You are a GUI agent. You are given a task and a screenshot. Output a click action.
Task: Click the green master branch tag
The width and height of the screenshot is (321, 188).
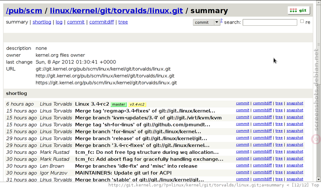(x=119, y=104)
